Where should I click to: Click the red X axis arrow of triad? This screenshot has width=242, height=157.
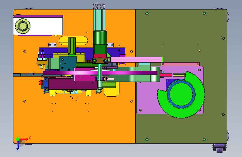(x=24, y=139)
